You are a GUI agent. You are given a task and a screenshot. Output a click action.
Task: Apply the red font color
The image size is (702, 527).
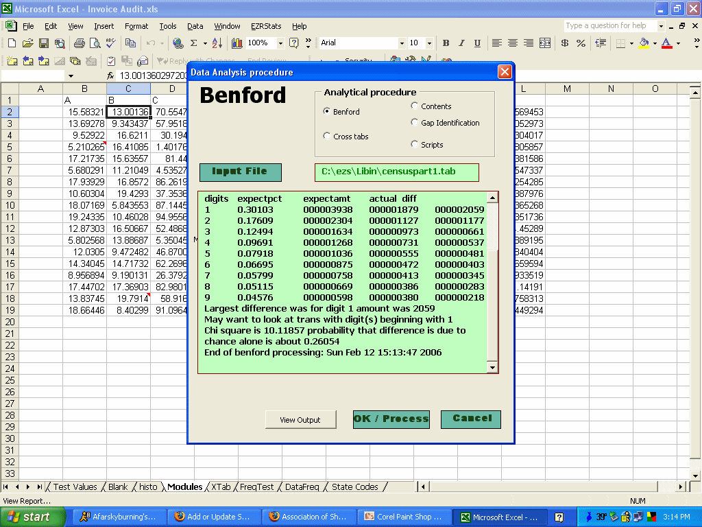[666, 43]
